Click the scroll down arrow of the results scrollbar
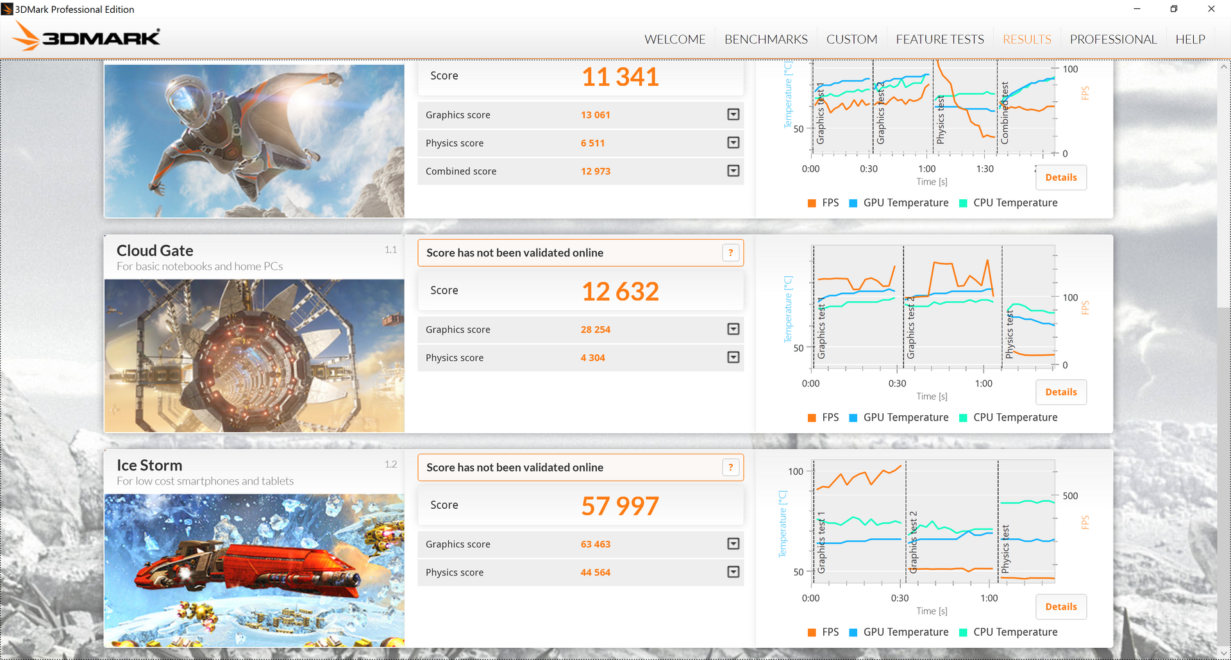 [1224, 653]
